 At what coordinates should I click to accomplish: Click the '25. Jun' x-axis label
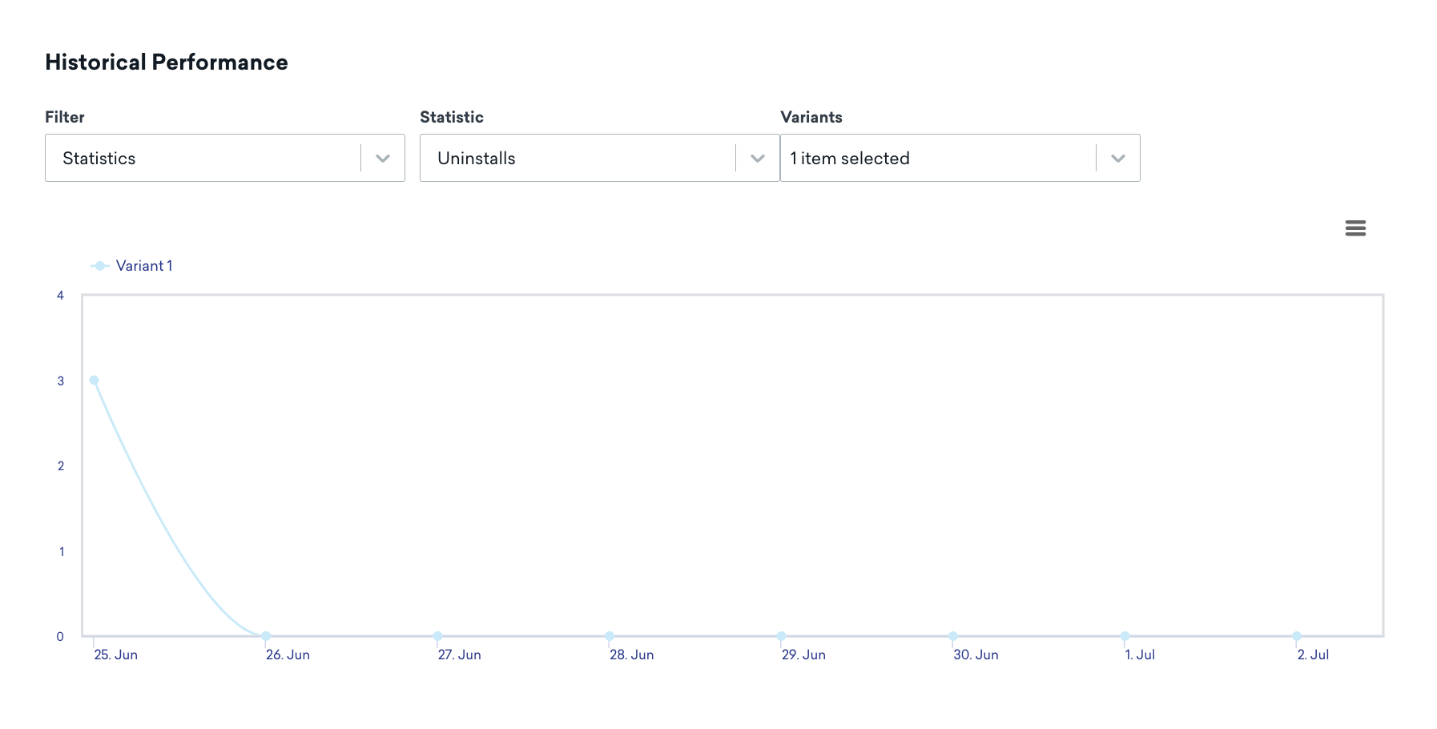point(116,654)
